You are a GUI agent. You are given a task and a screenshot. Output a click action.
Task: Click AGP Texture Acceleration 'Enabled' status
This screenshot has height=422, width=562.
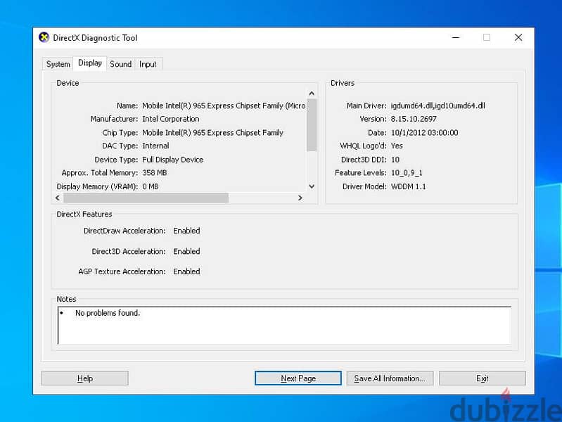(x=186, y=271)
